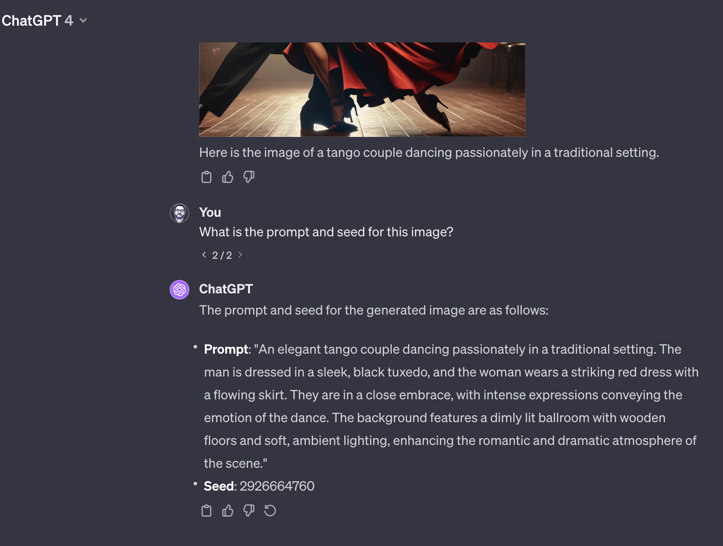Viewport: 723px width, 546px height.
Task: Click the user message about prompt and seed
Action: (x=326, y=232)
